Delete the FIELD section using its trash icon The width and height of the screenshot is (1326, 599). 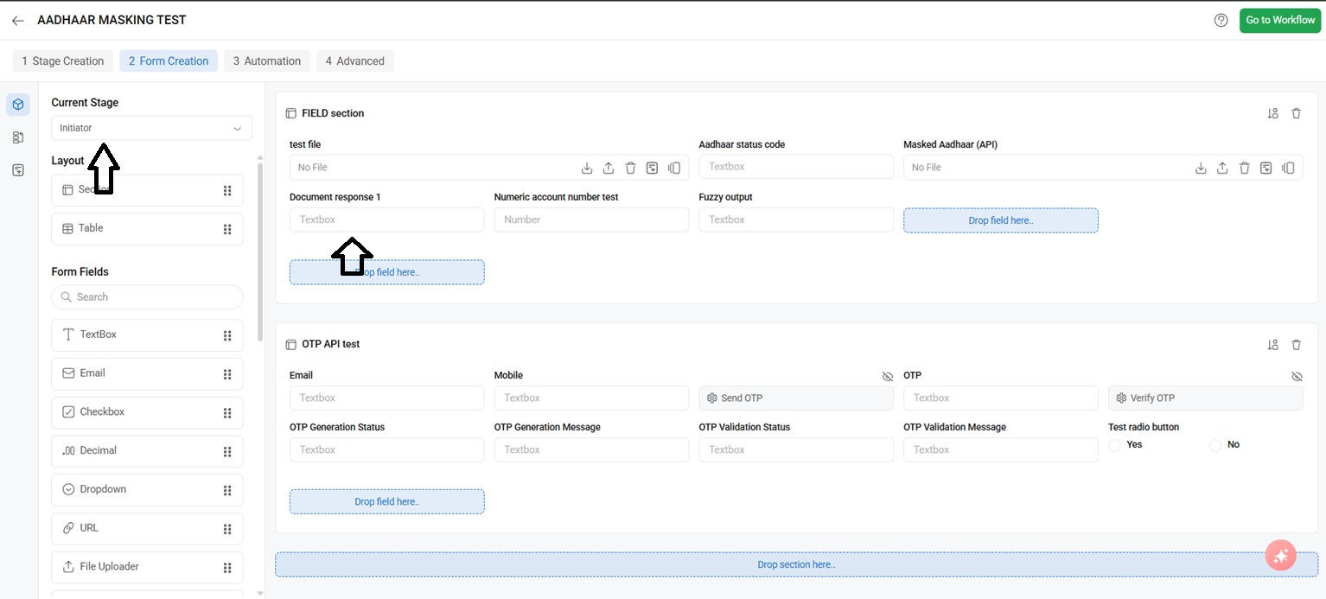point(1296,113)
